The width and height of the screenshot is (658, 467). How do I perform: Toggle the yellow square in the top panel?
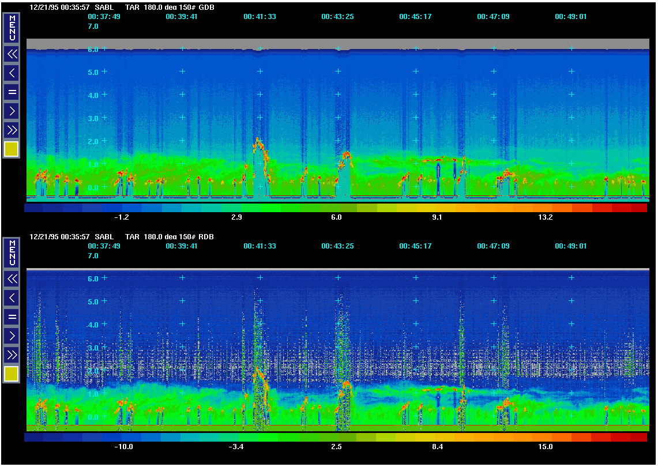(x=12, y=149)
